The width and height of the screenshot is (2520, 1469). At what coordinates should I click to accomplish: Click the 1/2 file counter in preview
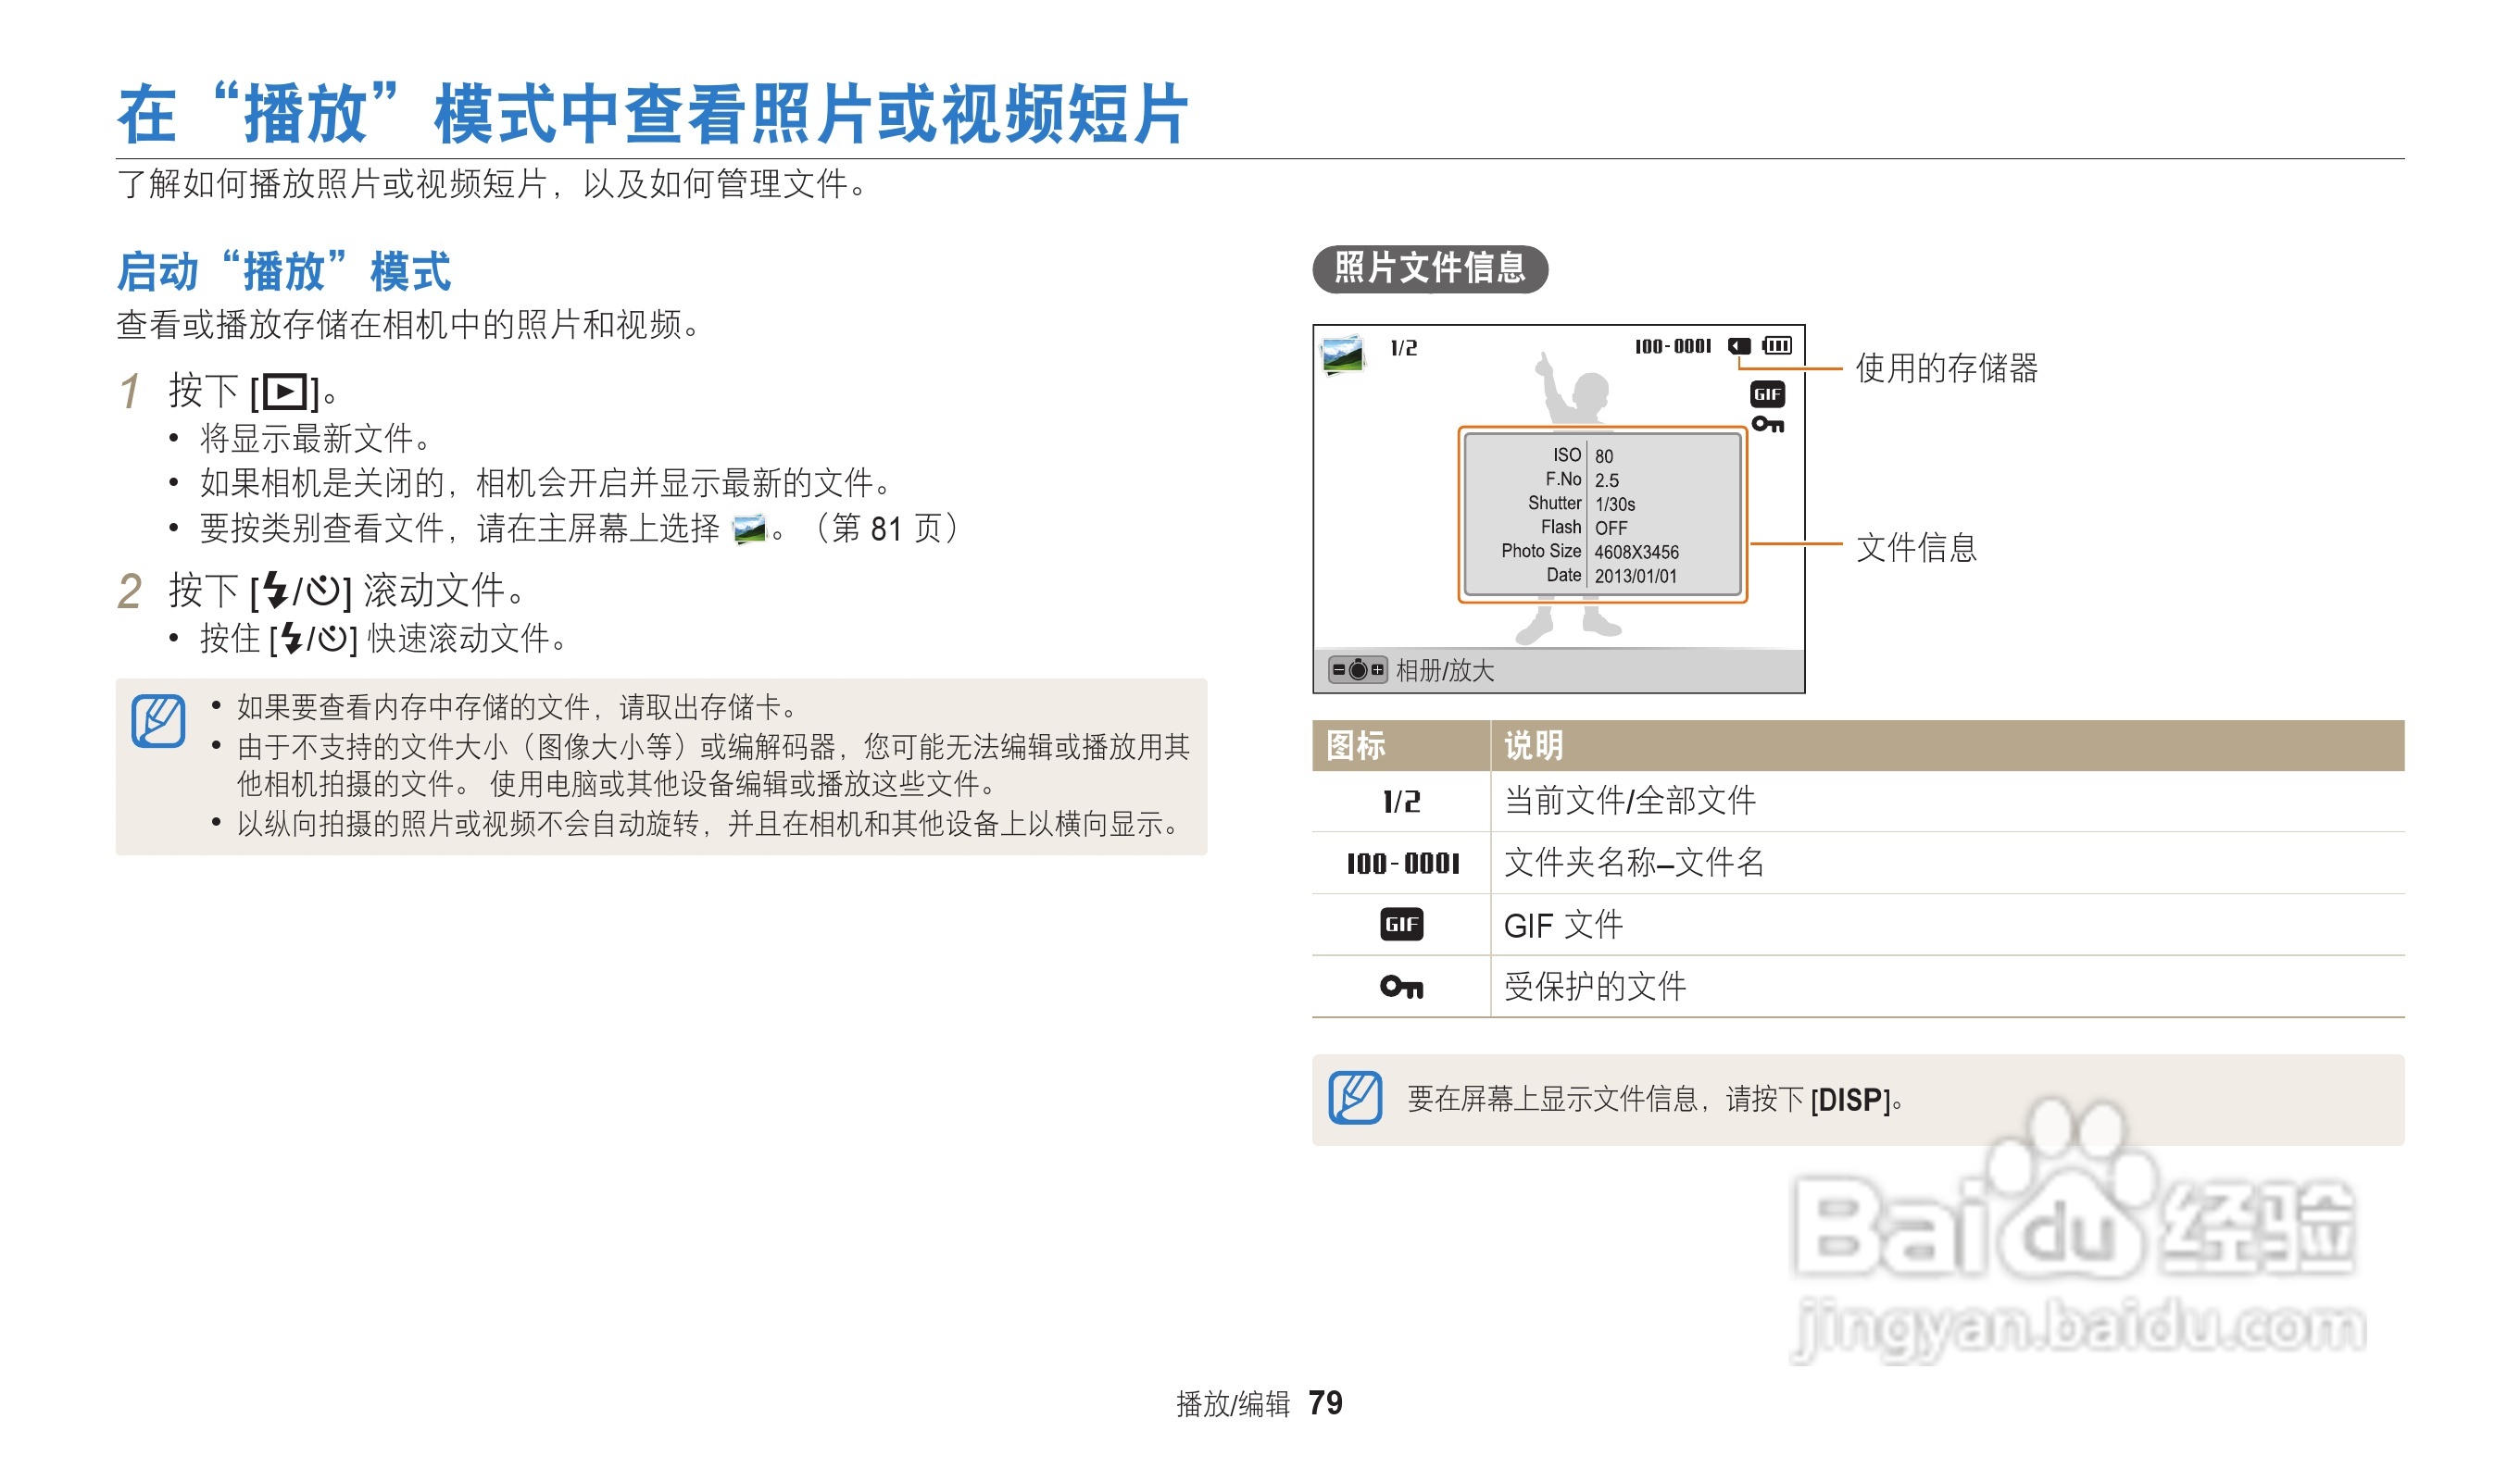[x=1404, y=348]
